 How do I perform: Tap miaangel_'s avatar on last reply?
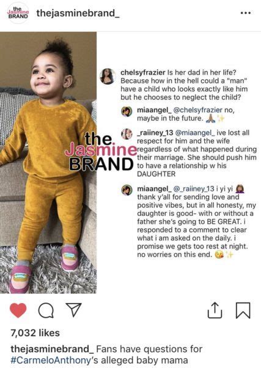(x=127, y=190)
